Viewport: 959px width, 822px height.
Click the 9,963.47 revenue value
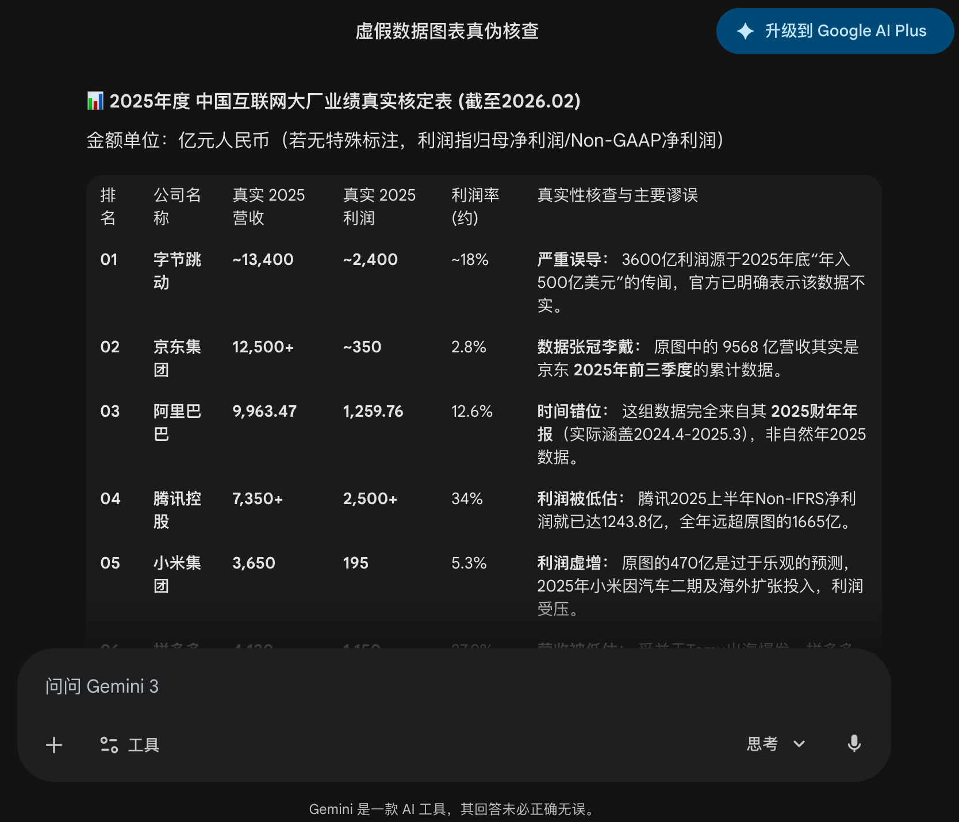tap(264, 412)
